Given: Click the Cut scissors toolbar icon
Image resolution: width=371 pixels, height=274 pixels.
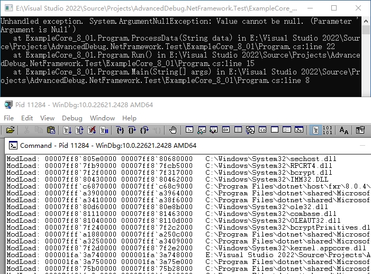Looking at the screenshot, I should (26, 130).
